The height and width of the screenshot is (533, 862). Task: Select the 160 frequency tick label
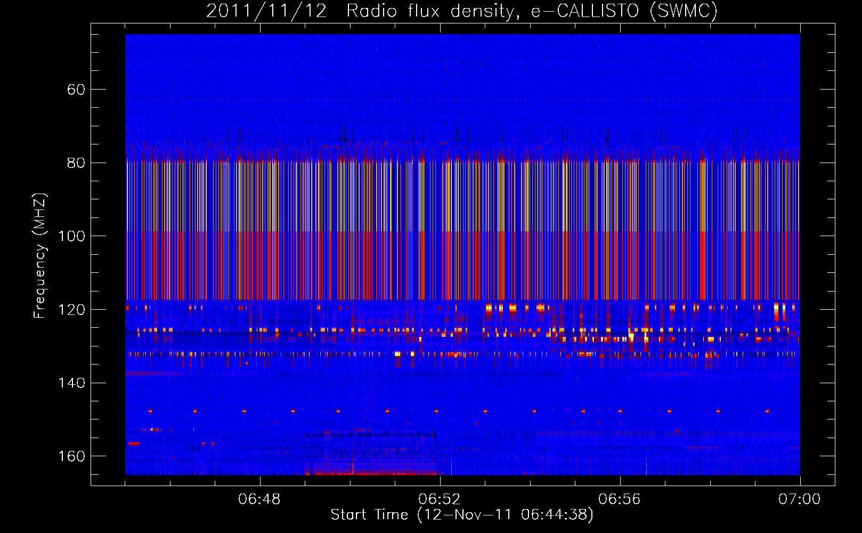click(71, 456)
